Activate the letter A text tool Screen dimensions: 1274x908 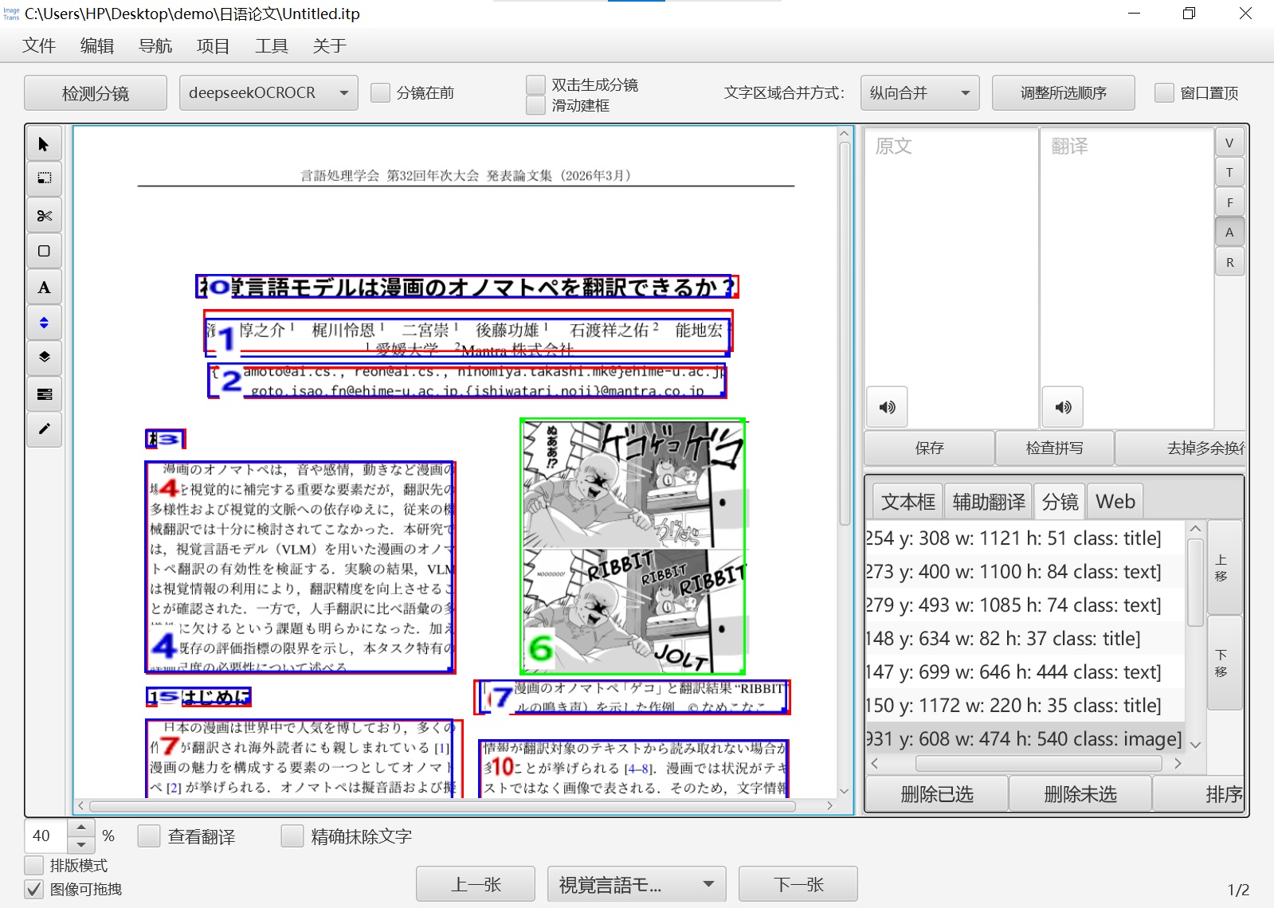point(44,288)
